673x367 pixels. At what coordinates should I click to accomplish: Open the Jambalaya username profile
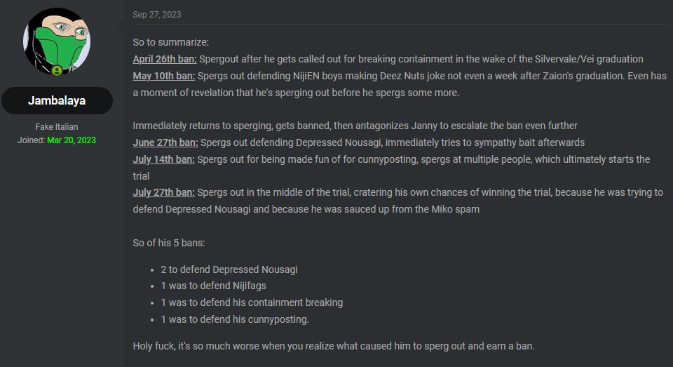pyautogui.click(x=57, y=100)
